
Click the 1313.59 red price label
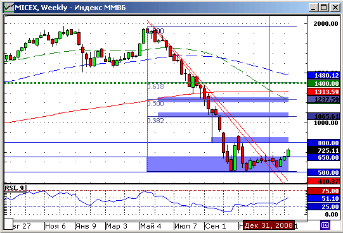[x=323, y=92]
